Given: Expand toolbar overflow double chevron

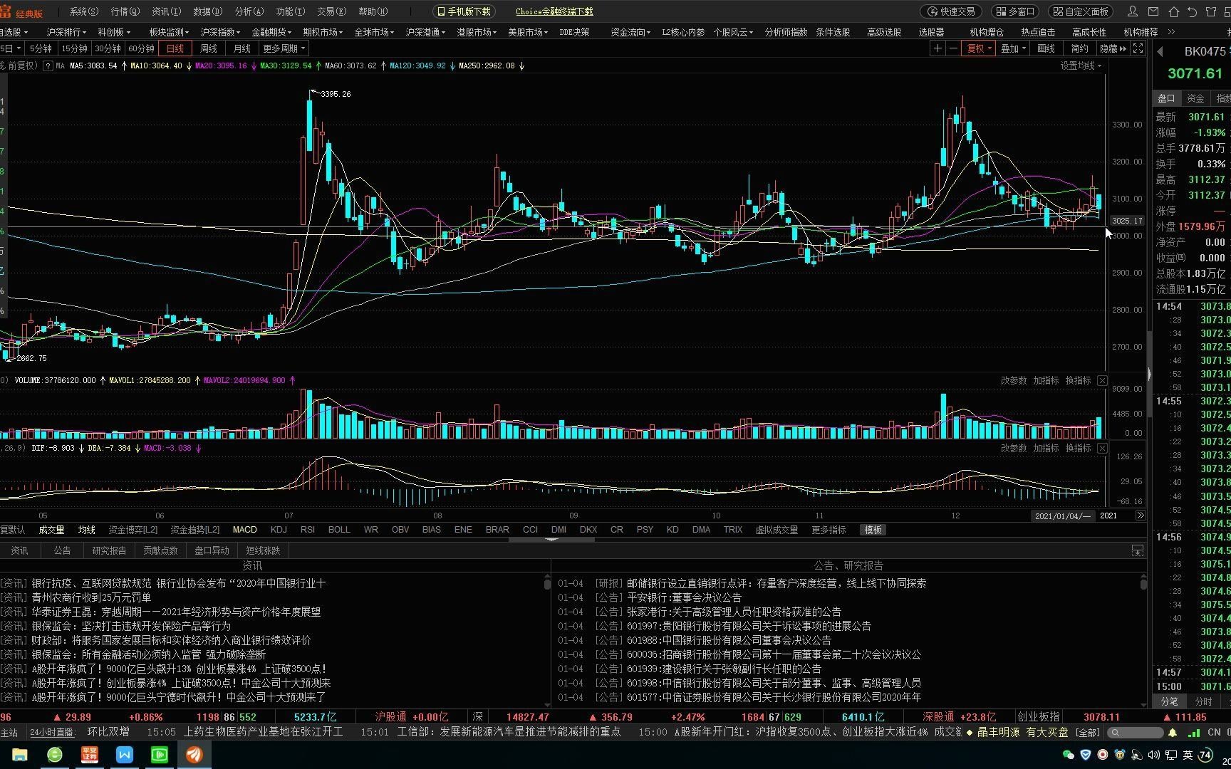Looking at the screenshot, I should (1171, 32).
